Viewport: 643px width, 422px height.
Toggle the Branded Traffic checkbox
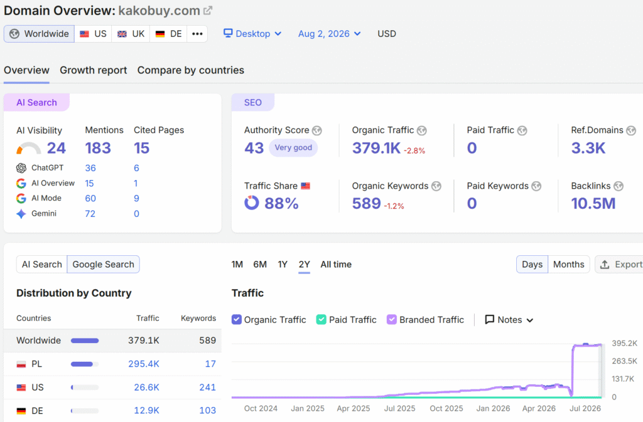pos(392,320)
